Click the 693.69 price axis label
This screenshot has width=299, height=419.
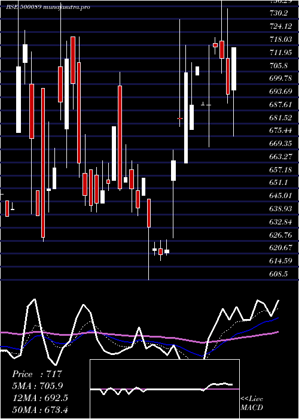click(280, 92)
